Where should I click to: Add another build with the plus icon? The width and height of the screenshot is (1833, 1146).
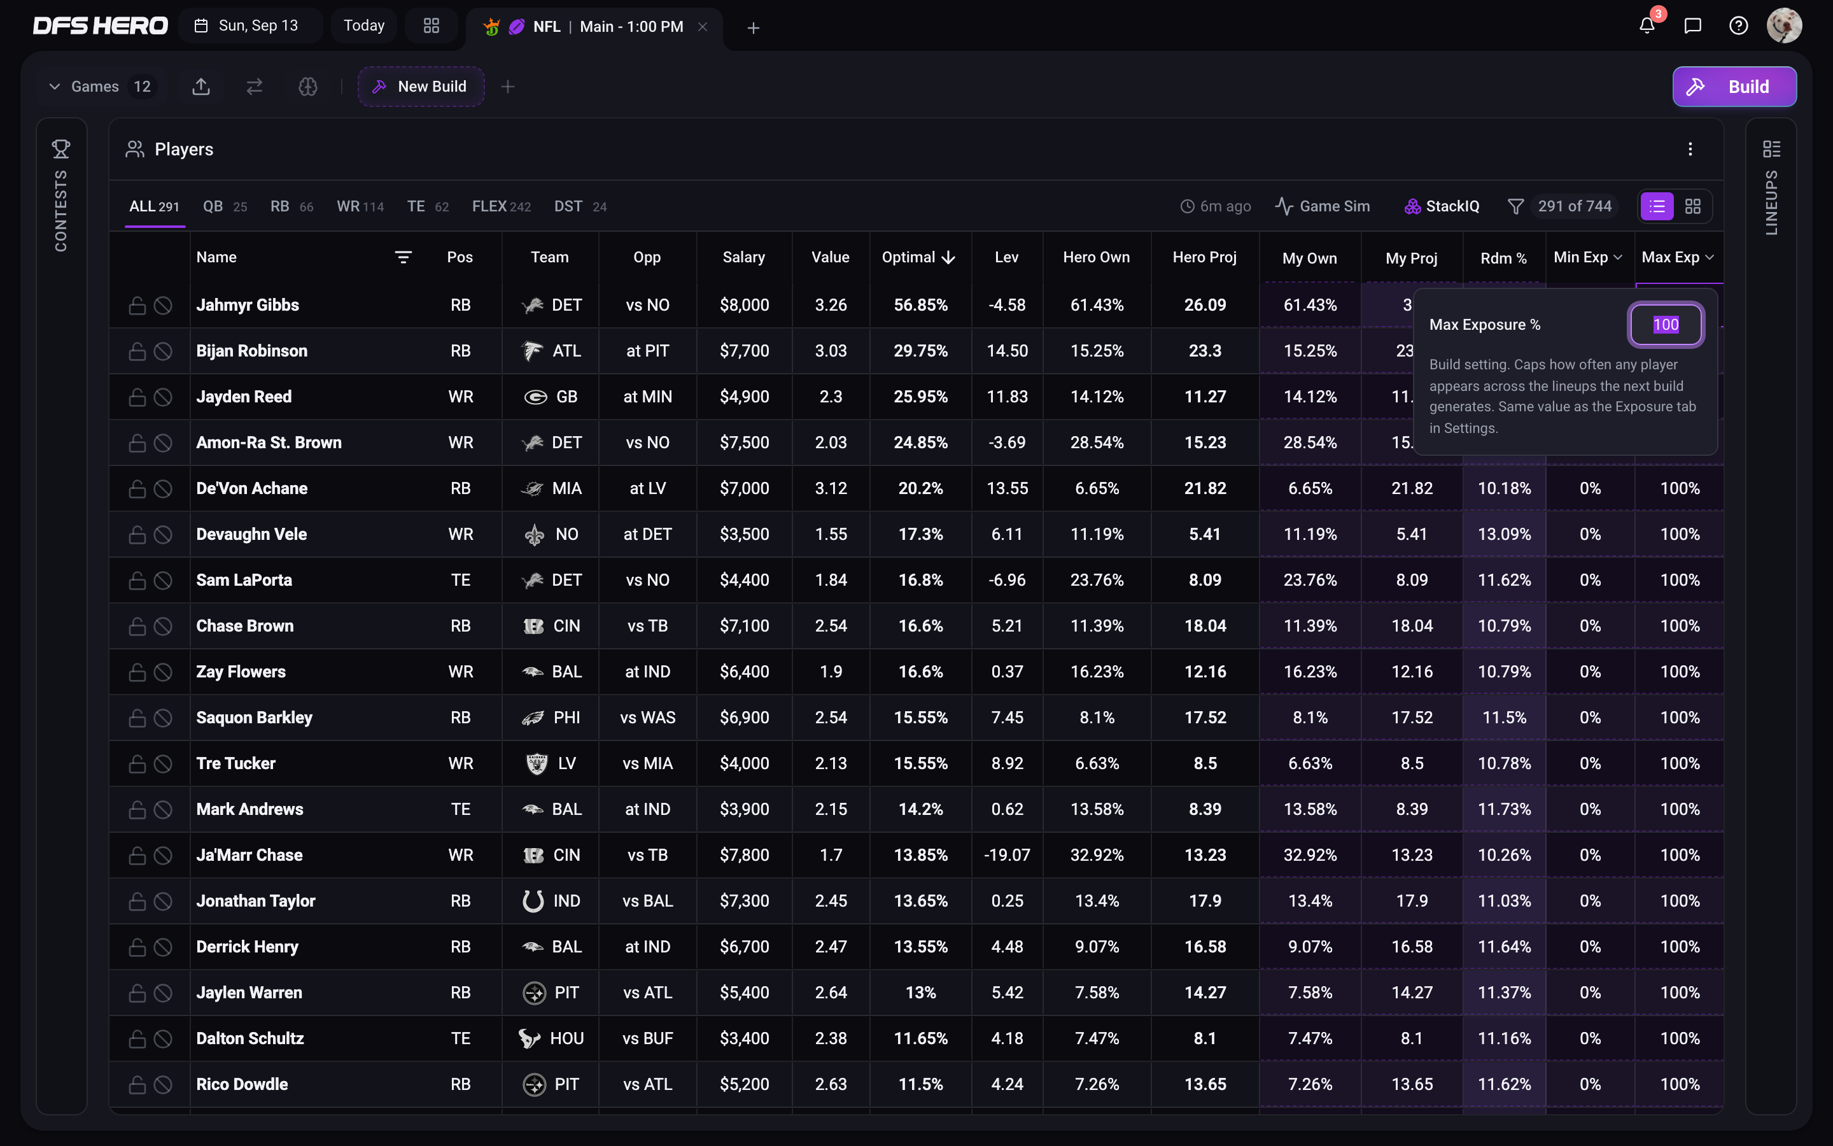(507, 87)
